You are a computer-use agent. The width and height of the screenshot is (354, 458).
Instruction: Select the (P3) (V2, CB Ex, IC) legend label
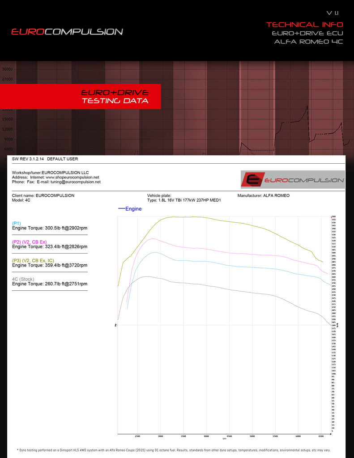[33, 260]
